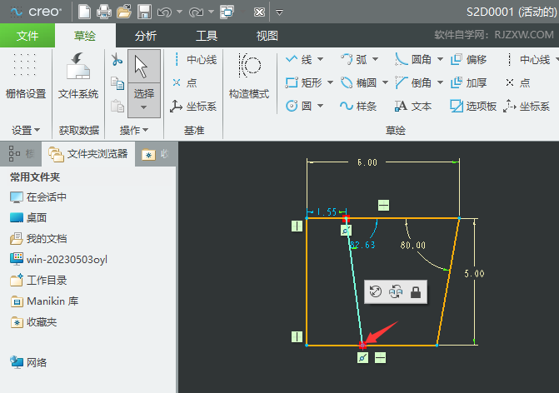Expand the 线 tool dropdown arrow
Viewport: 559px width, 393px height.
point(320,59)
